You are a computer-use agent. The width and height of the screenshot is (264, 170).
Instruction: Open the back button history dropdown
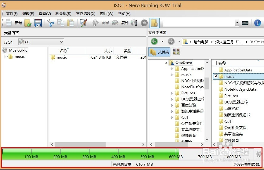pyautogui.click(x=162, y=41)
